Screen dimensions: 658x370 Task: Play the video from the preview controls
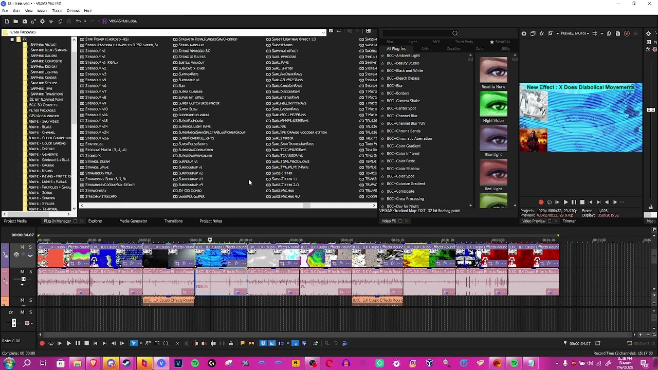565,202
